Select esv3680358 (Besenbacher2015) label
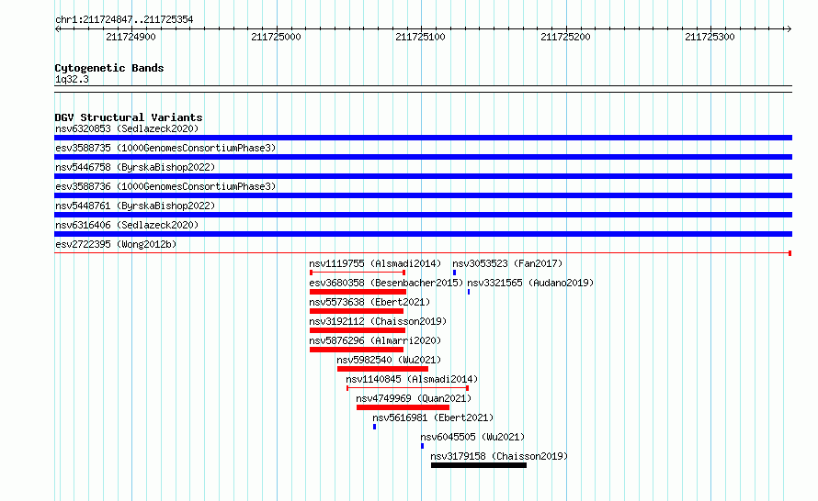The image size is (818, 501). 386,283
